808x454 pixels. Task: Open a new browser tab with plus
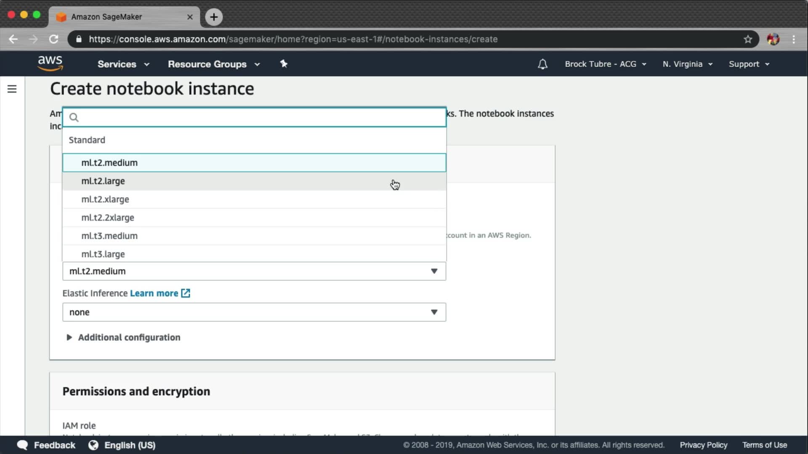214,17
